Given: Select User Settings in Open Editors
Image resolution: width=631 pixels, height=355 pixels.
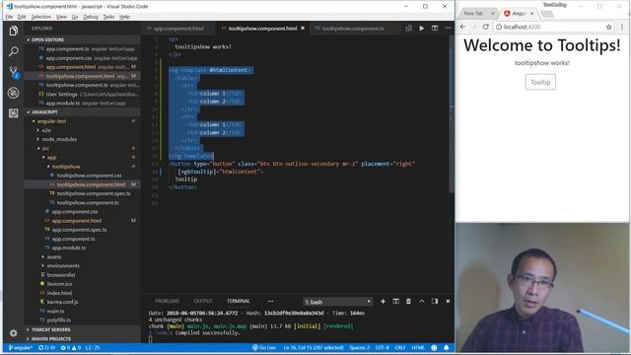Looking at the screenshot, I should tap(61, 95).
